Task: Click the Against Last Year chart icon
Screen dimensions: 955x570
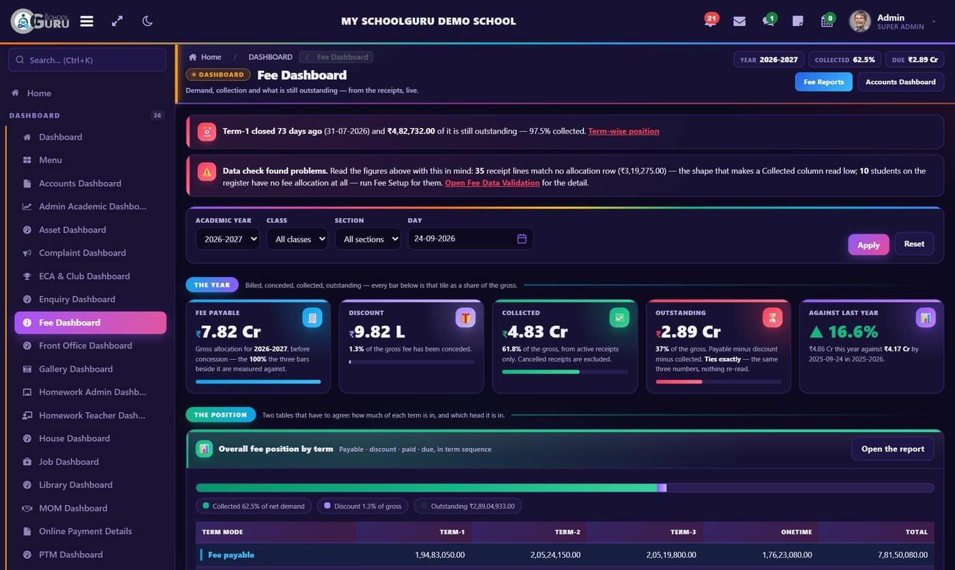Action: click(926, 318)
